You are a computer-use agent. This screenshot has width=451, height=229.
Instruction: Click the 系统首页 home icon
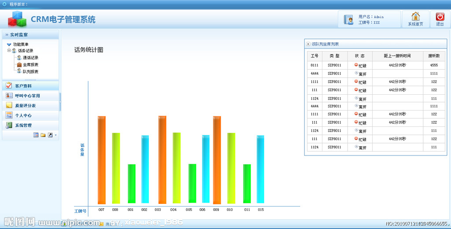coord(415,17)
